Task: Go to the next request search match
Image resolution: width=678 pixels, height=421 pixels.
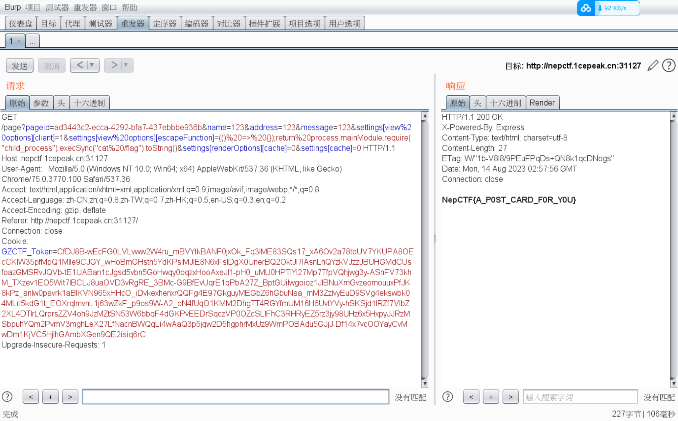Action: [x=70, y=397]
